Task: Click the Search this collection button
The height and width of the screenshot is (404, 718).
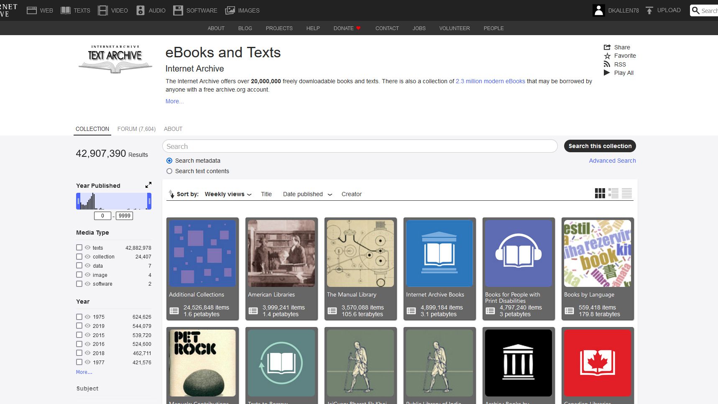Action: point(600,146)
